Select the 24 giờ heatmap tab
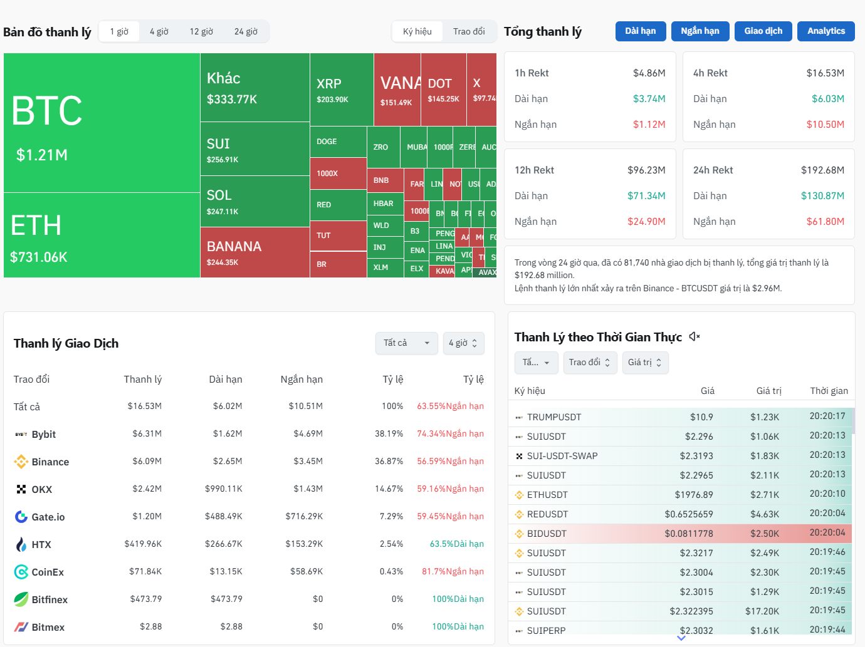This screenshot has width=865, height=647. point(246,31)
